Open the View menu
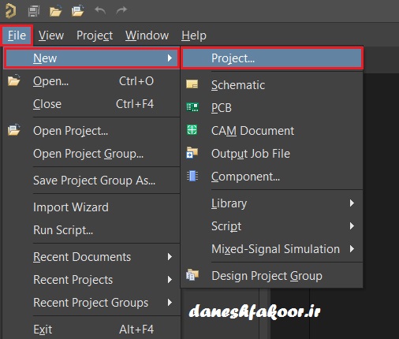This screenshot has height=339, width=399. tap(51, 35)
